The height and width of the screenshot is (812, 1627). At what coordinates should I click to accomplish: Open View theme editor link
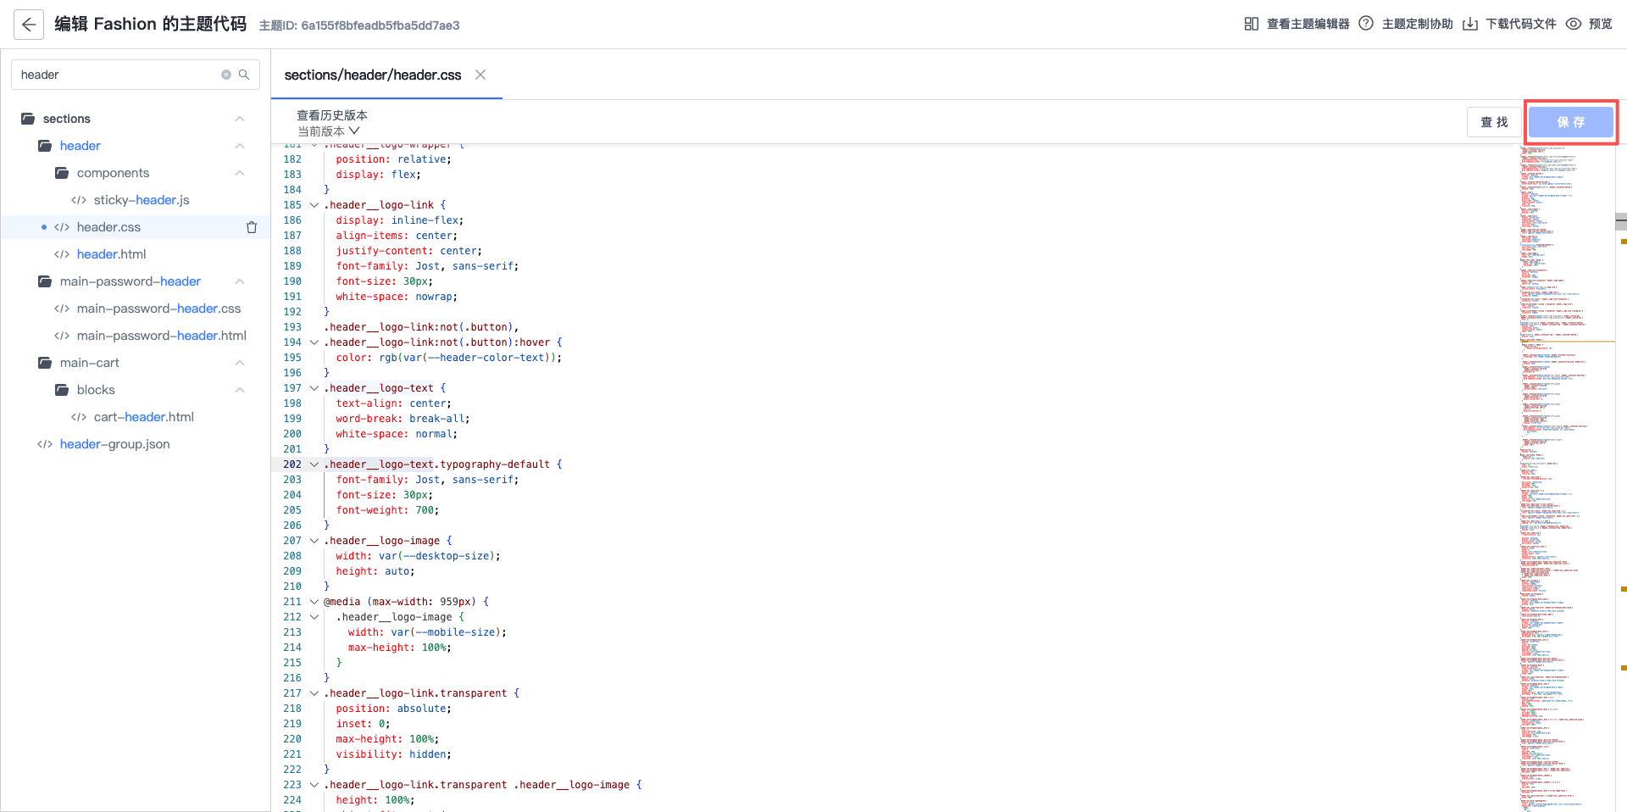pyautogui.click(x=1308, y=24)
